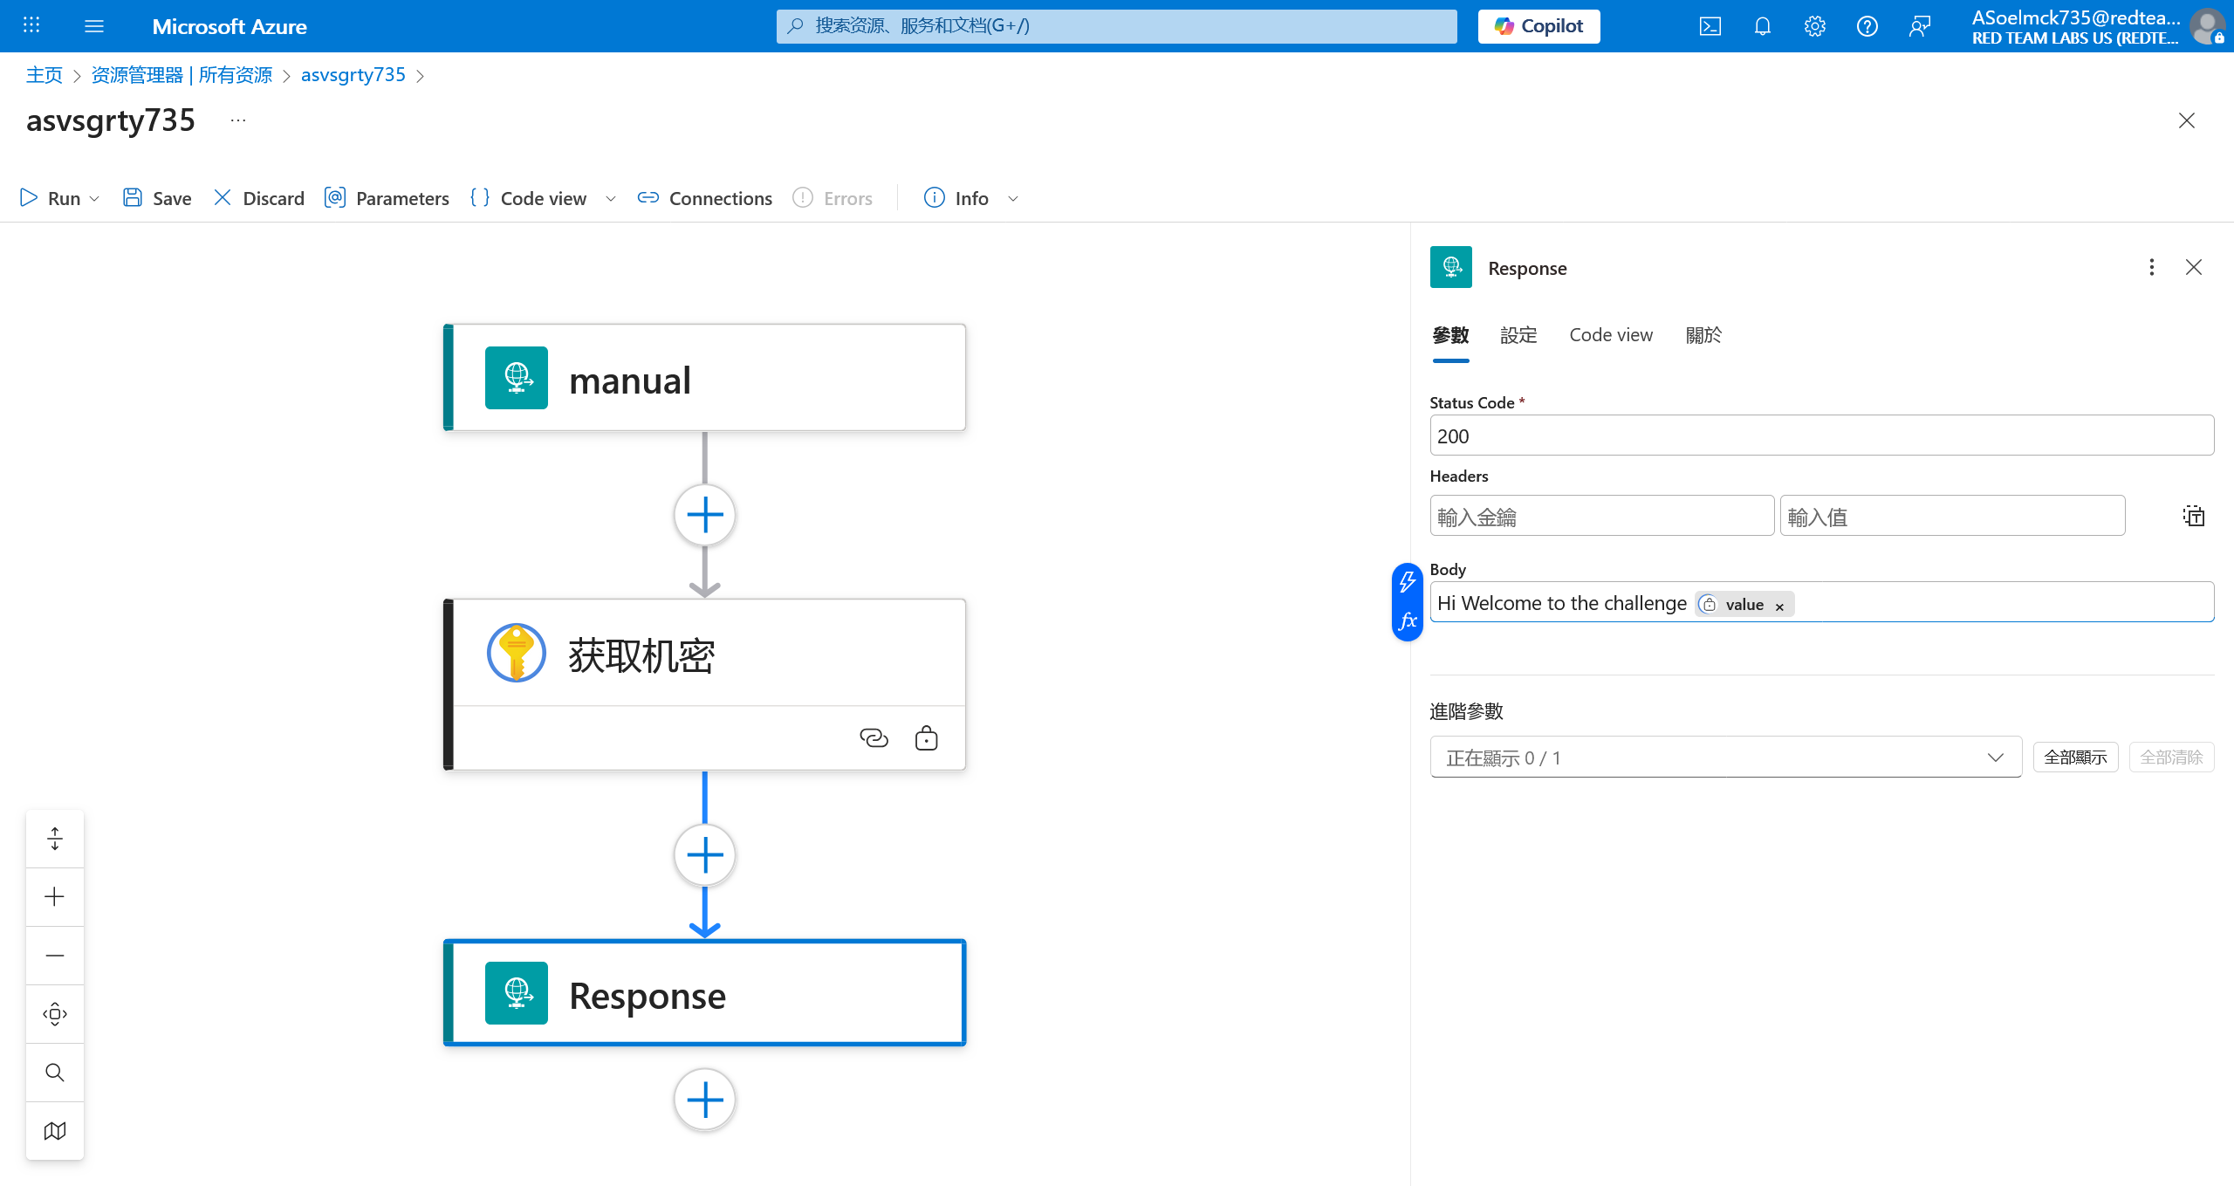Screen dimensions: 2234x1186
Task: Expand the Run dropdown arrow
Action: (95, 199)
